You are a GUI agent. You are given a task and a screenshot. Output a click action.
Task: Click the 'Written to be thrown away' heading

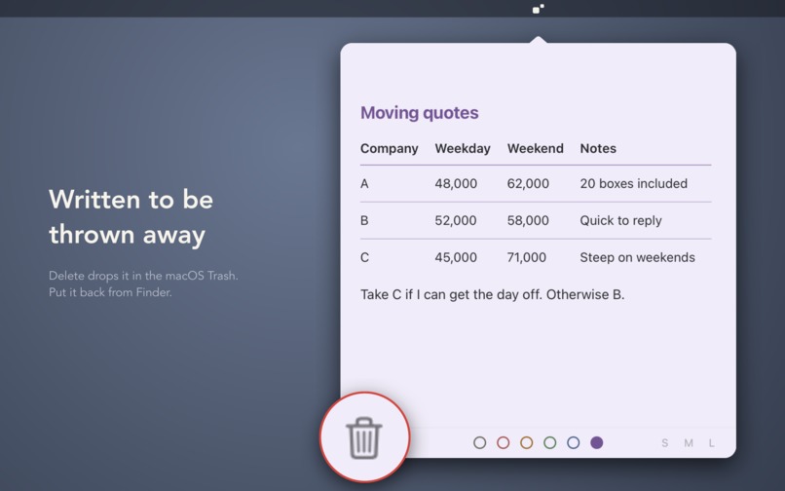tap(131, 217)
